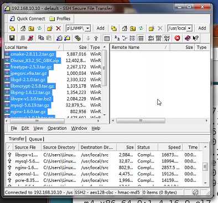This screenshot has width=218, height=203.
Task: Click the first icon on the remote pane toolbar
Action: [114, 28]
